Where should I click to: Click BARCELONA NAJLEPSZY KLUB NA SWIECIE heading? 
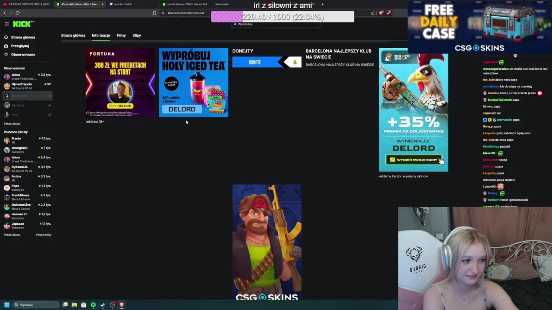pyautogui.click(x=339, y=54)
